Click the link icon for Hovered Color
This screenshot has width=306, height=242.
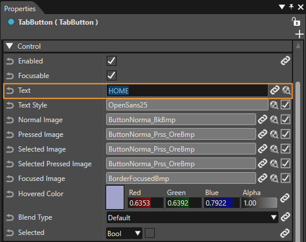point(285,198)
